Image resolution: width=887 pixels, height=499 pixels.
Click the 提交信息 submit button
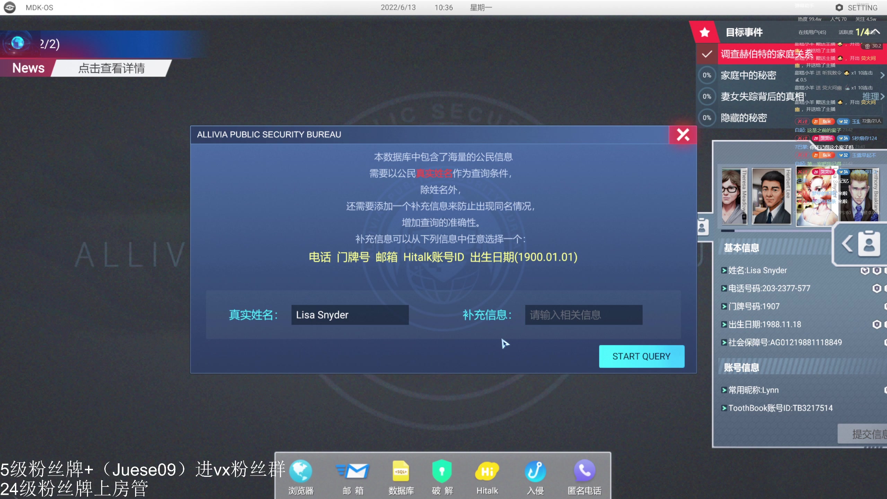[x=863, y=434]
